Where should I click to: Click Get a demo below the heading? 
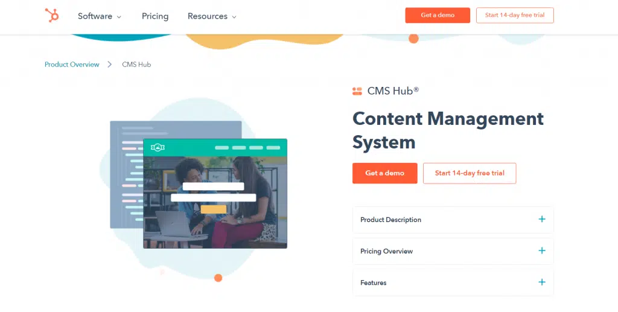(384, 173)
